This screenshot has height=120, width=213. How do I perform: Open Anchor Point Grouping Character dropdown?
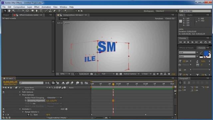[54, 98]
